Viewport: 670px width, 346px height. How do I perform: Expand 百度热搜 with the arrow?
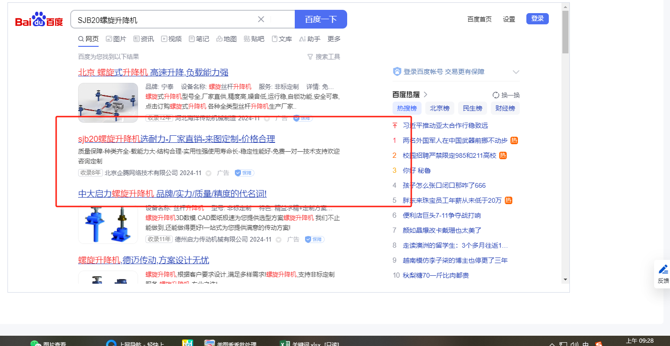coord(426,95)
